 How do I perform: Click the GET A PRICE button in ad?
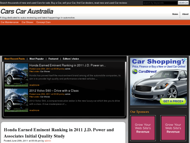pyautogui.click(x=173, y=101)
